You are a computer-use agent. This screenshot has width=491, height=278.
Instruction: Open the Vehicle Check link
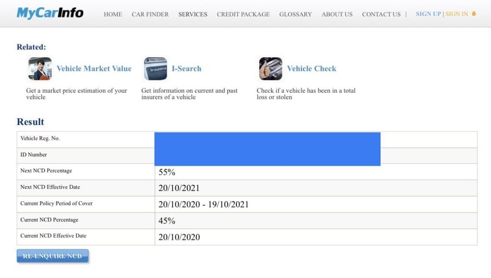coord(311,69)
